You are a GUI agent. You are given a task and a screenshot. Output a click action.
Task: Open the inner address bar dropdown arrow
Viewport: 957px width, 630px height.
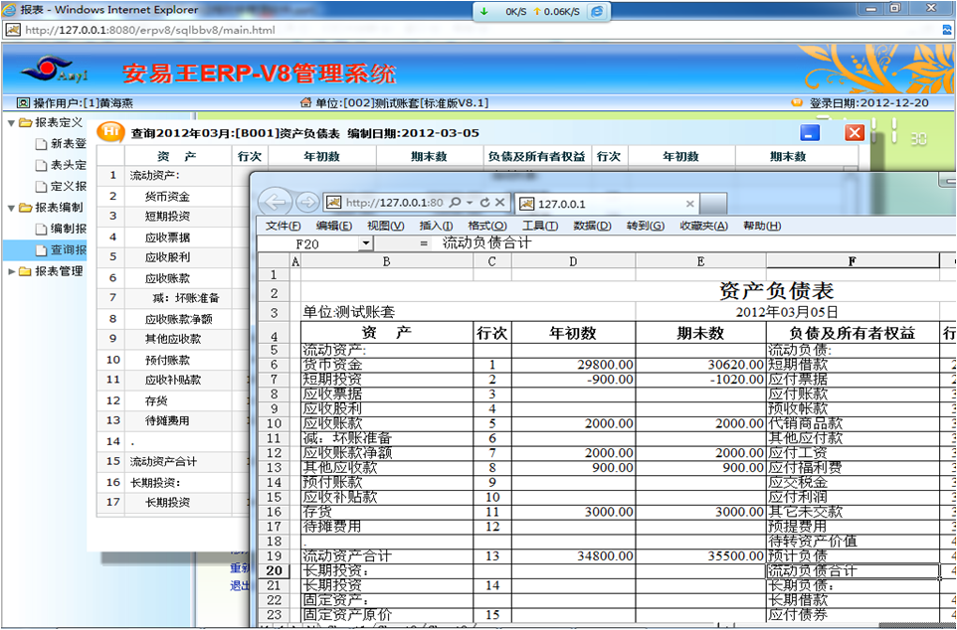coord(470,203)
